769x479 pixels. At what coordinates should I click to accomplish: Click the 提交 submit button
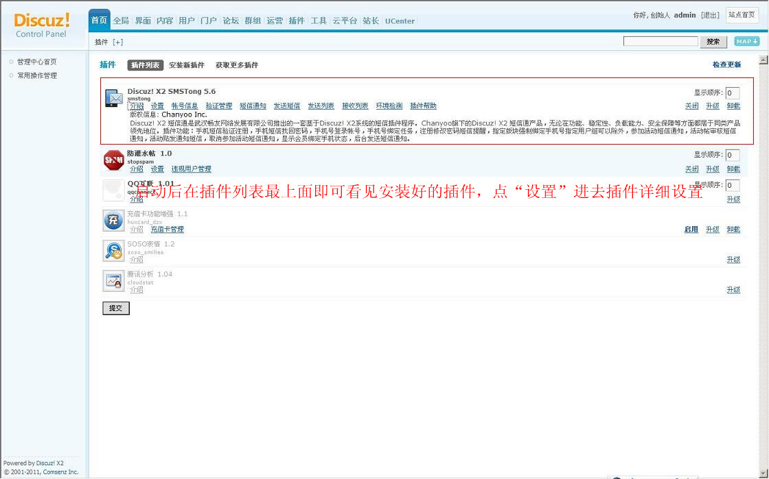[x=116, y=308]
